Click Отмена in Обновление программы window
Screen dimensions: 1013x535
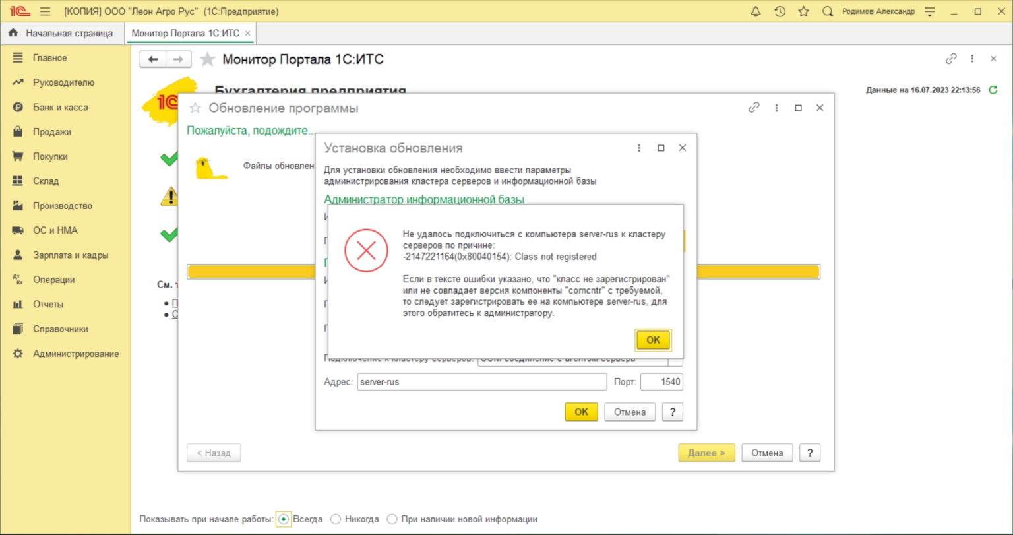tap(767, 453)
